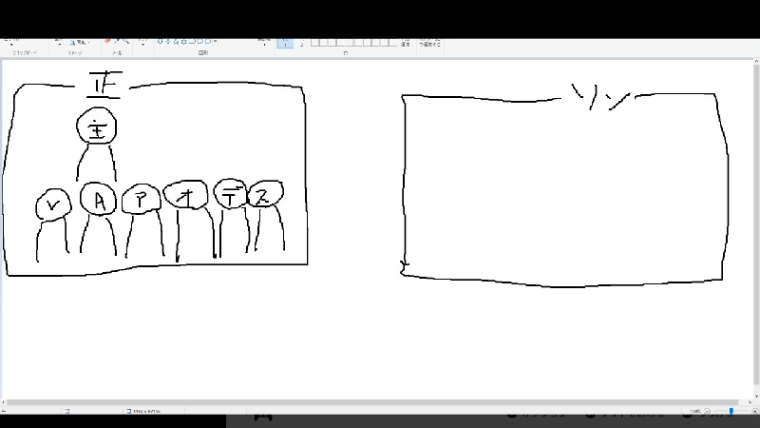
Task: Open the Brushes dropdown arrow
Action: point(142,45)
